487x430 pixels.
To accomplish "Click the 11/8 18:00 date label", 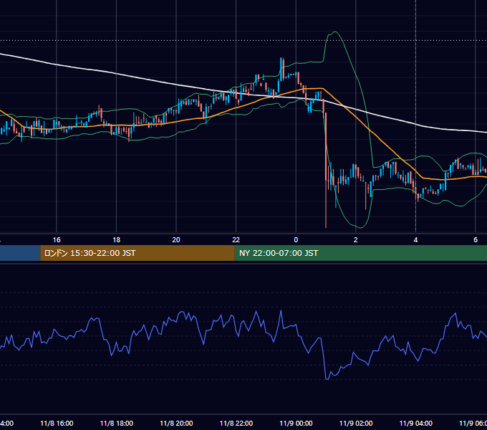I will 117,424.
